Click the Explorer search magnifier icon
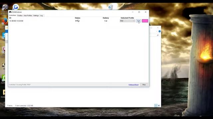Image resolution: width=213 pixels, height=119 pixels. pyautogui.click(x=158, y=35)
